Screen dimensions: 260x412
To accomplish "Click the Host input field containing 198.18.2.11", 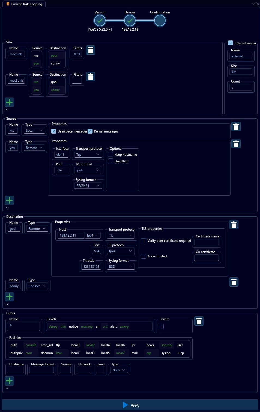I will (70, 235).
